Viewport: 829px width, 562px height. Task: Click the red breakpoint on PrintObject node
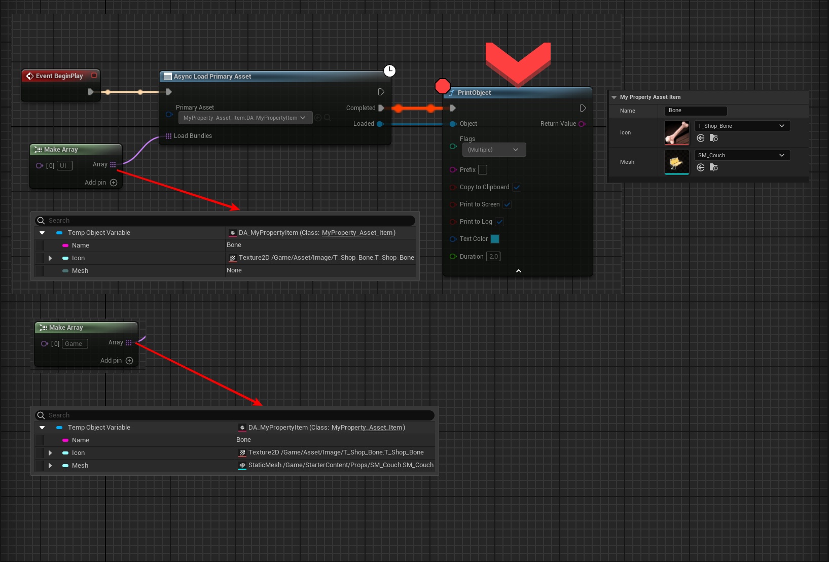(442, 86)
